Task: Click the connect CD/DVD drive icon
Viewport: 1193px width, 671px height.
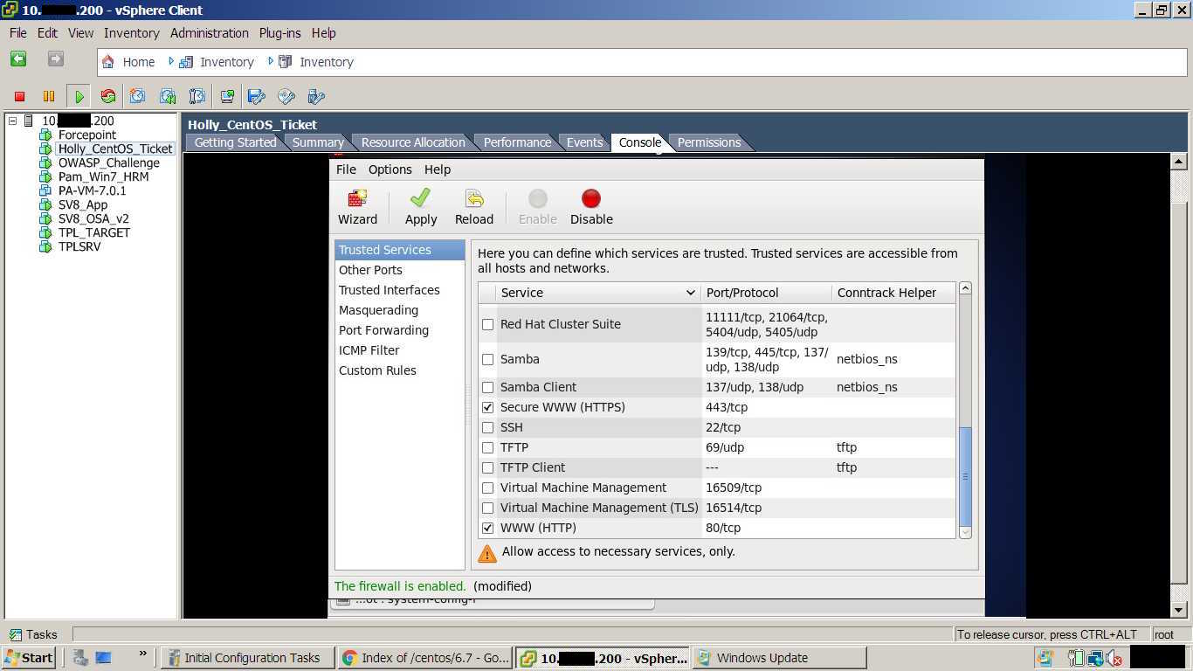Action: point(286,96)
